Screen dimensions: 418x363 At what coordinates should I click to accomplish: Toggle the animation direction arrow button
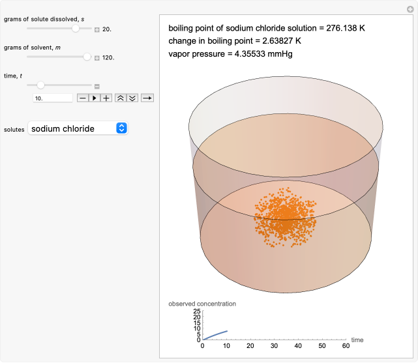pos(147,98)
